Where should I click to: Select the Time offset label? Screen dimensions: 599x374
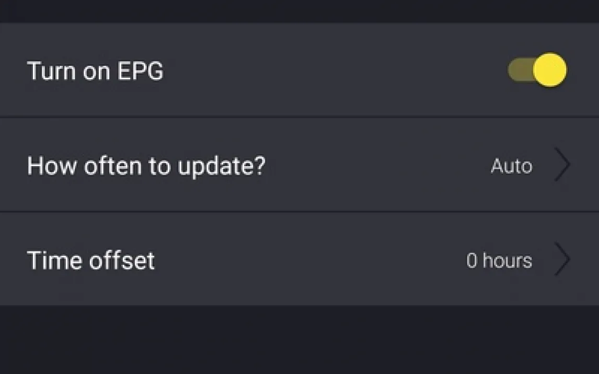point(91,260)
